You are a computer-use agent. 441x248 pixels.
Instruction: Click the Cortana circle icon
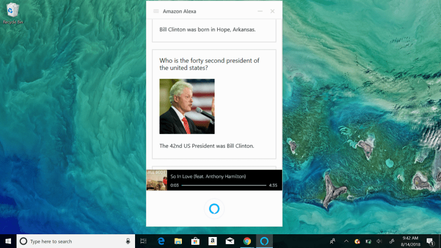pyautogui.click(x=23, y=241)
